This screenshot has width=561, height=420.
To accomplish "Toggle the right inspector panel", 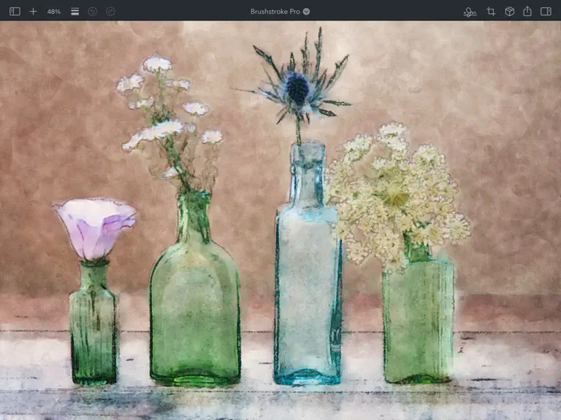I will coord(546,12).
